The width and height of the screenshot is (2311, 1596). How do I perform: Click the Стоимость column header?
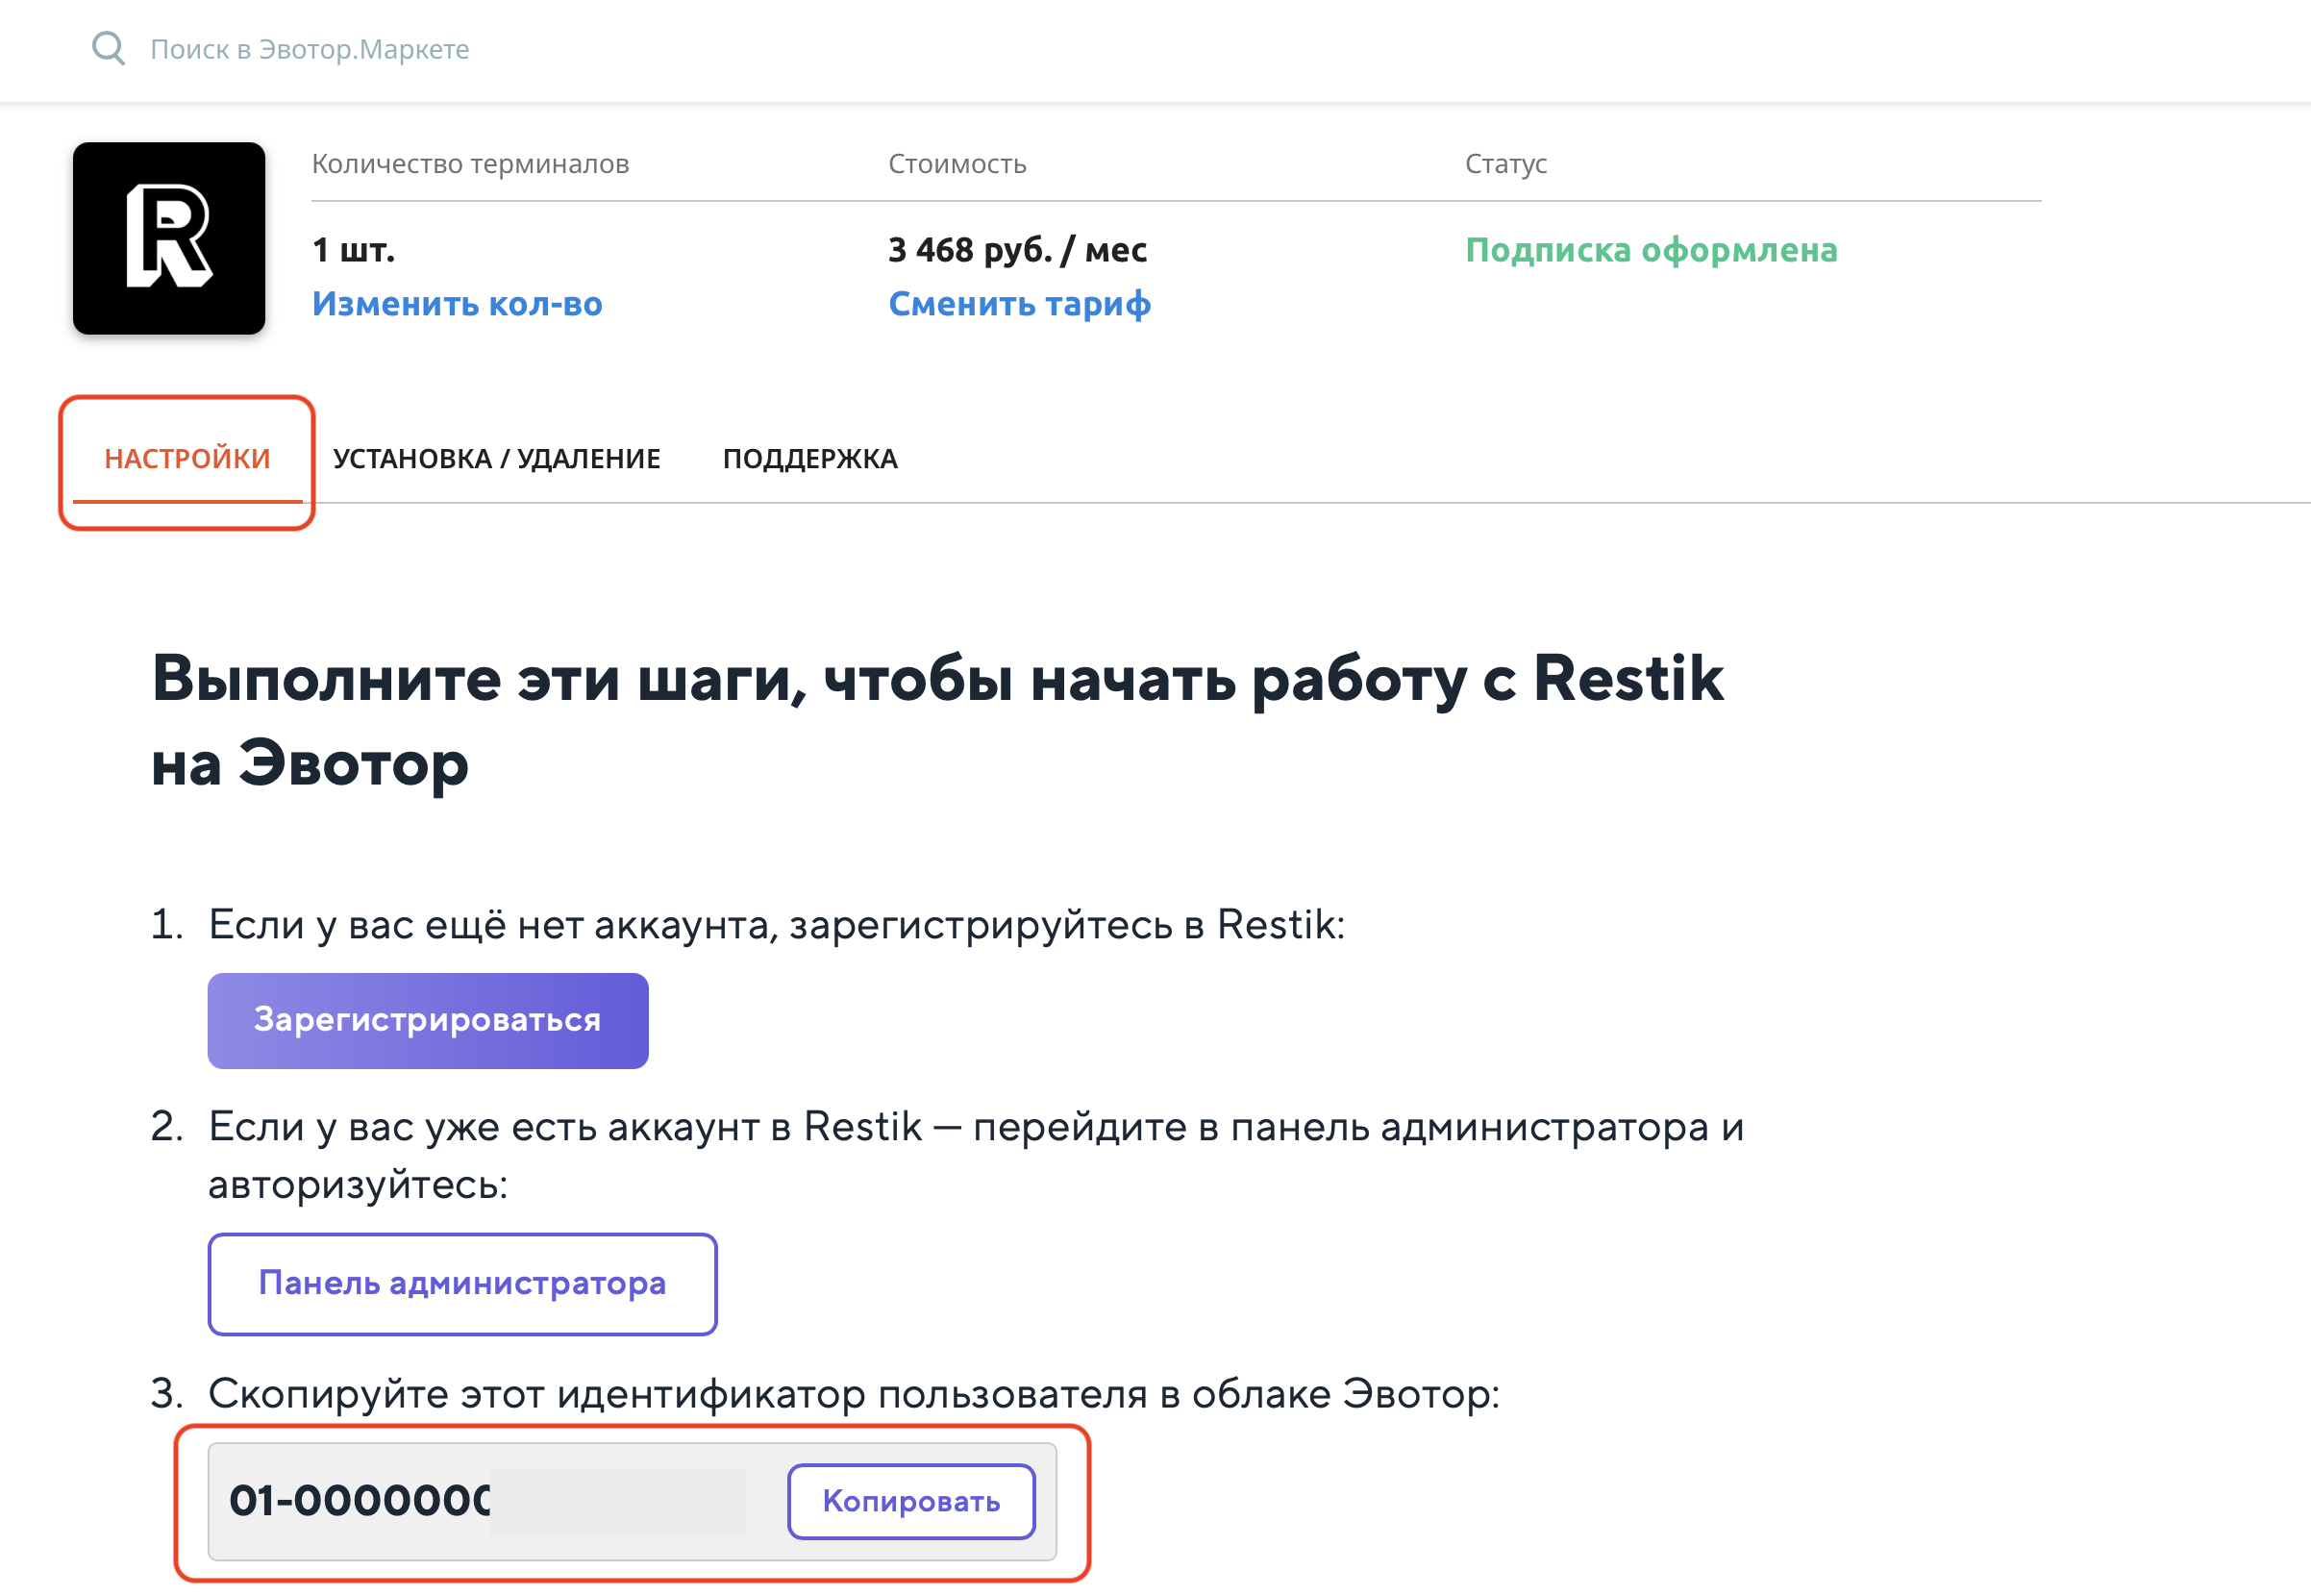(x=957, y=163)
